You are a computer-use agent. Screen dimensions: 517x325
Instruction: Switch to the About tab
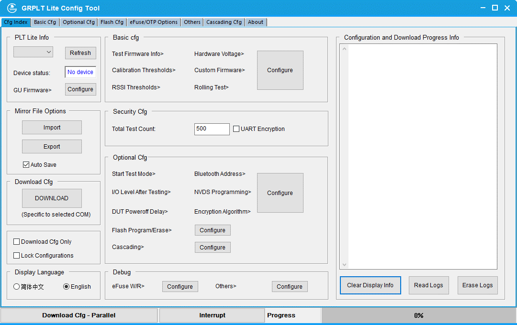point(256,22)
